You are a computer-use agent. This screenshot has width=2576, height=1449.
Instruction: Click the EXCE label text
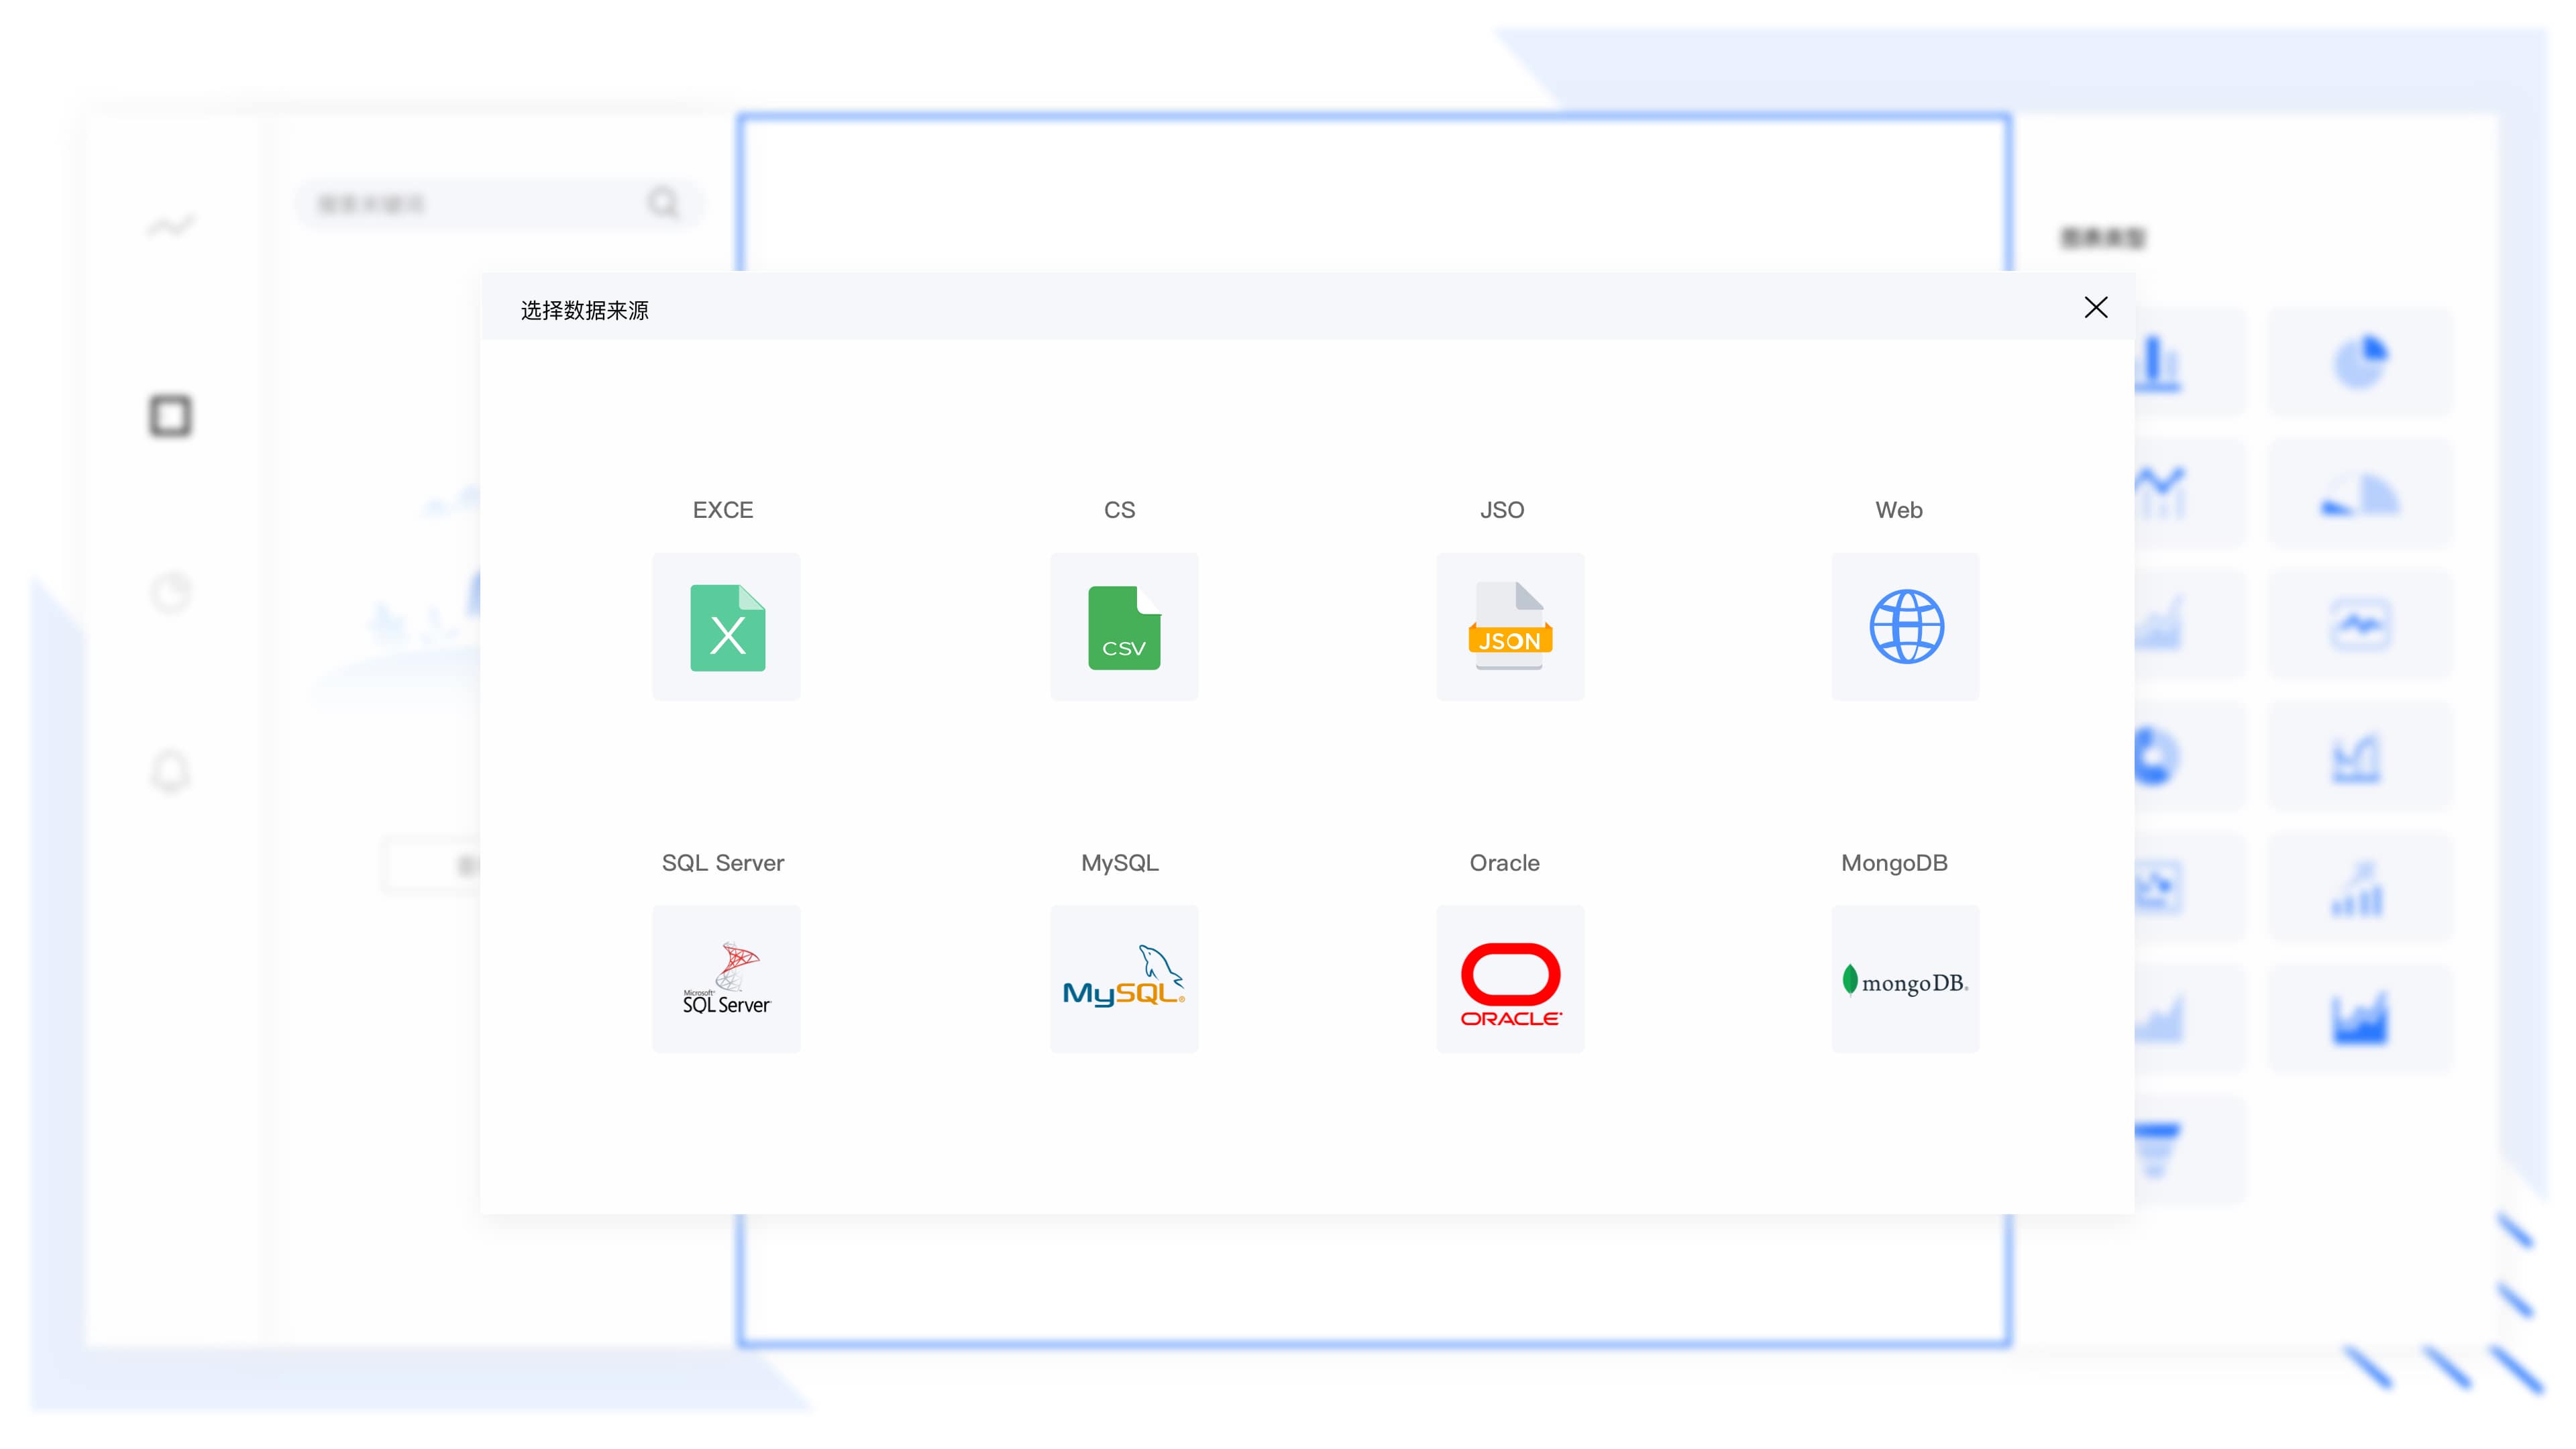[x=723, y=510]
